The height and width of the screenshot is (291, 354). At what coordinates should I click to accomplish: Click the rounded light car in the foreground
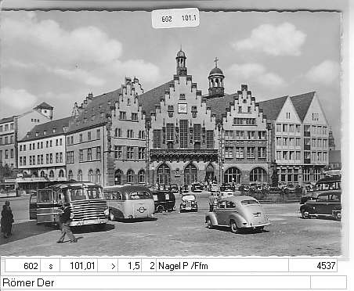(x=237, y=214)
